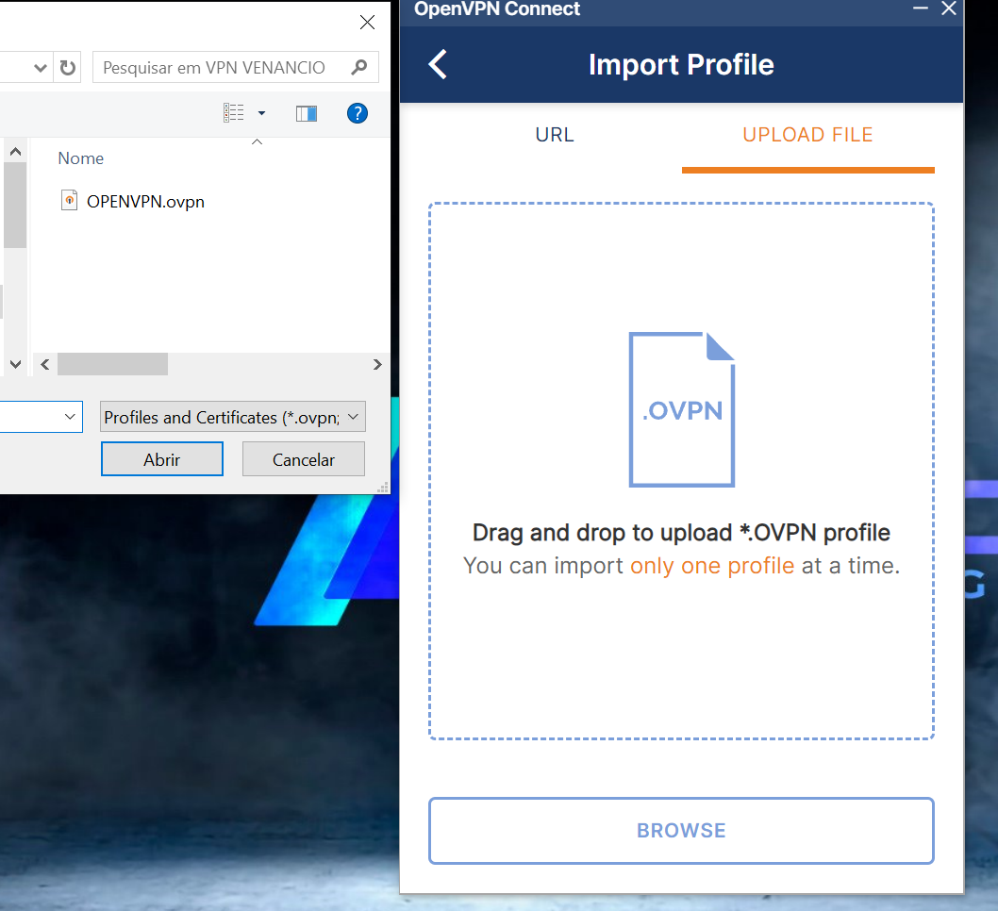998x911 pixels.
Task: Click the vertical scrollbar thumb in navigation pane
Action: (15, 205)
